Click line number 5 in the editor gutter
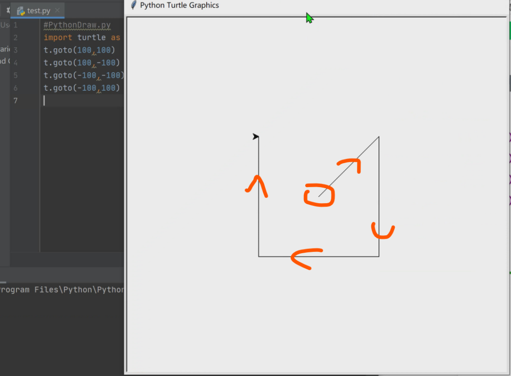The height and width of the screenshot is (376, 511). [x=15, y=76]
